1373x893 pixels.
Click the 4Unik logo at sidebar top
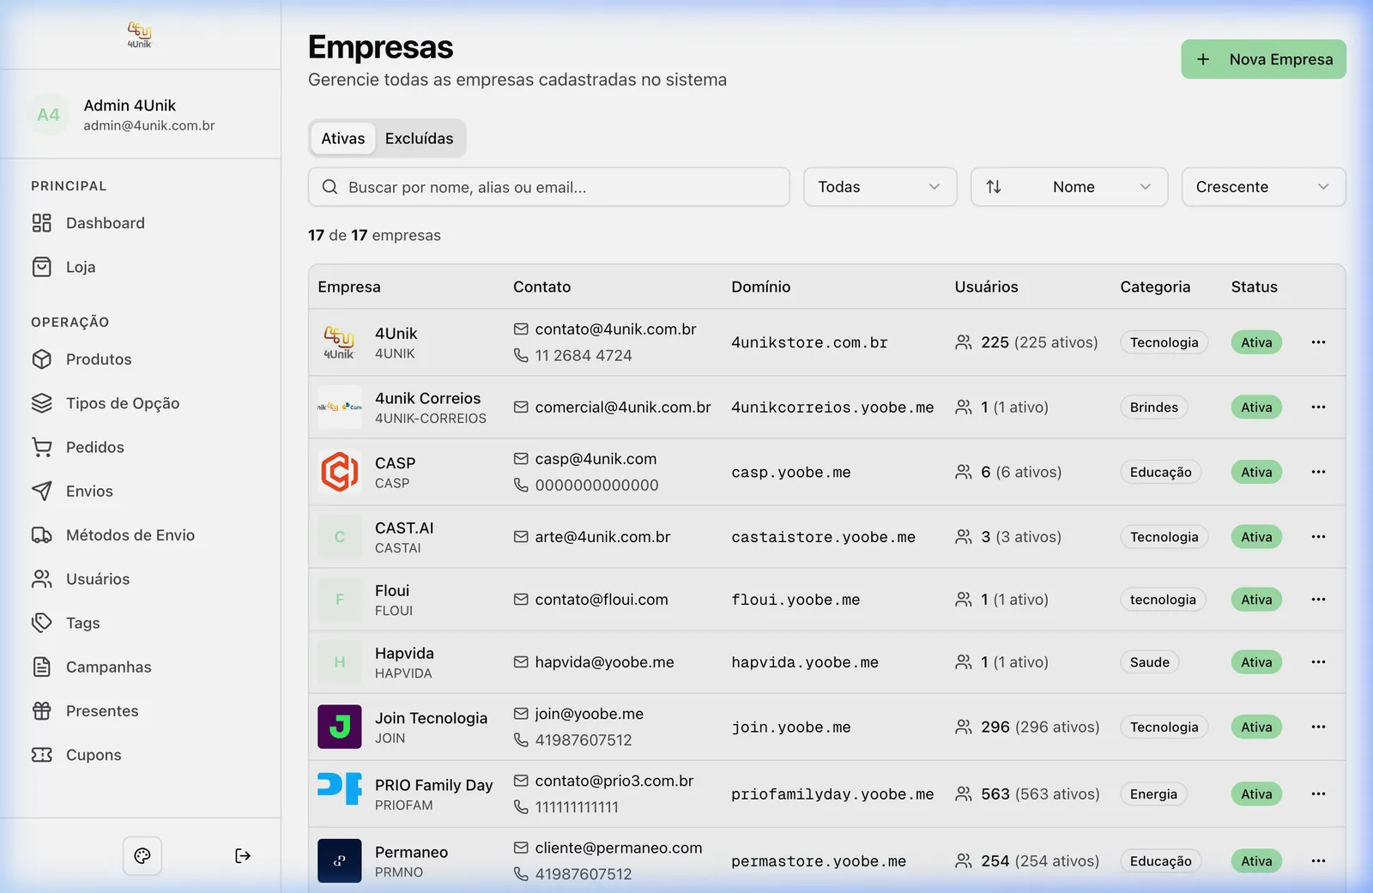(140, 34)
